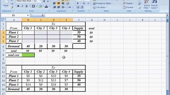Open Find & Select menu

[155, 5]
